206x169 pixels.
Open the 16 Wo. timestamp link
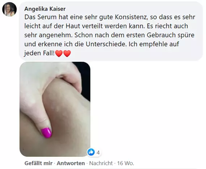(125, 163)
